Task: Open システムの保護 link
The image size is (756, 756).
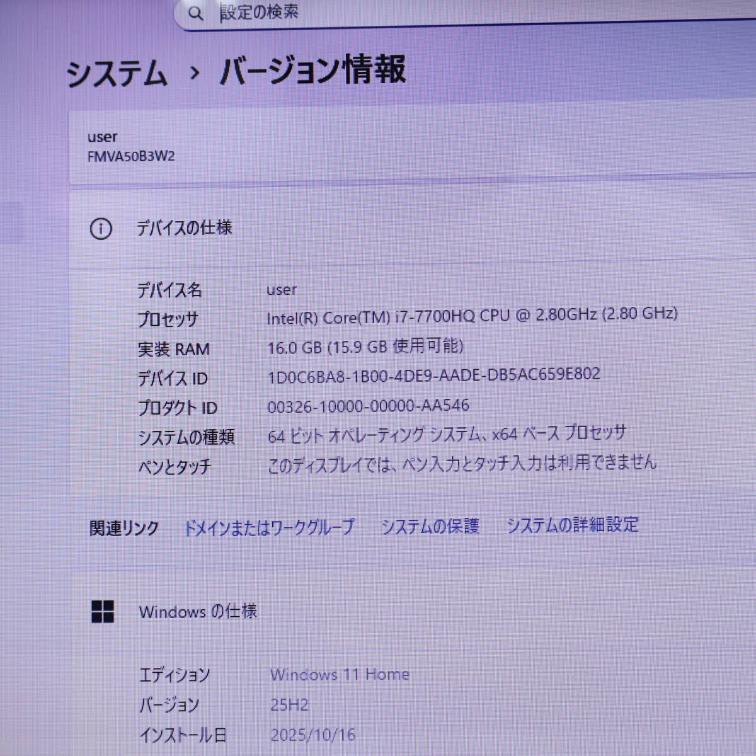Action: pyautogui.click(x=431, y=526)
